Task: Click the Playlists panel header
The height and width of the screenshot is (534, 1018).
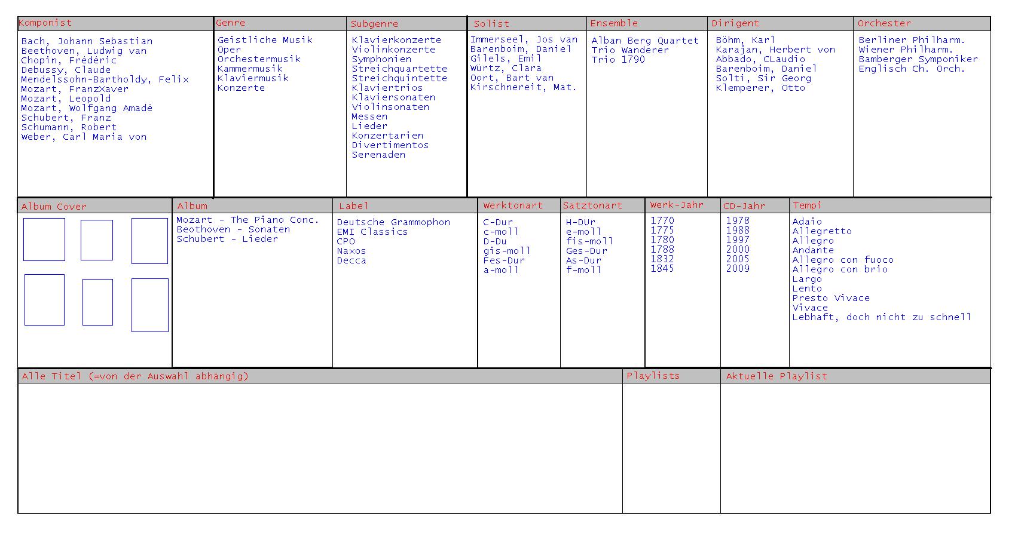Action: [671, 376]
